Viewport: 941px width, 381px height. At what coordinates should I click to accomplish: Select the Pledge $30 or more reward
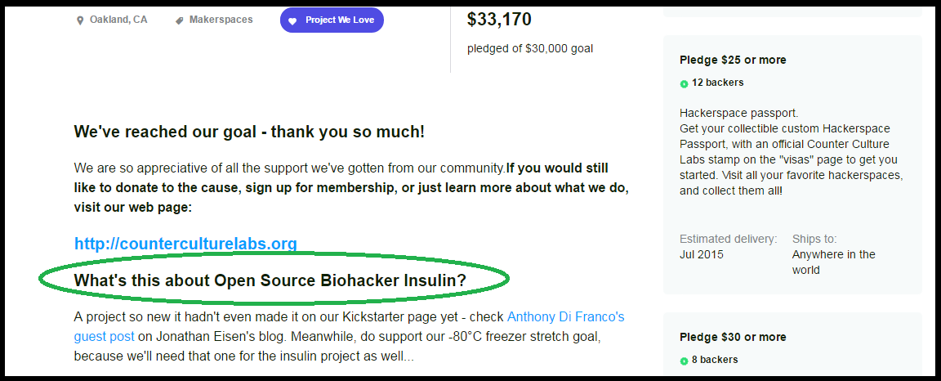[x=733, y=337]
